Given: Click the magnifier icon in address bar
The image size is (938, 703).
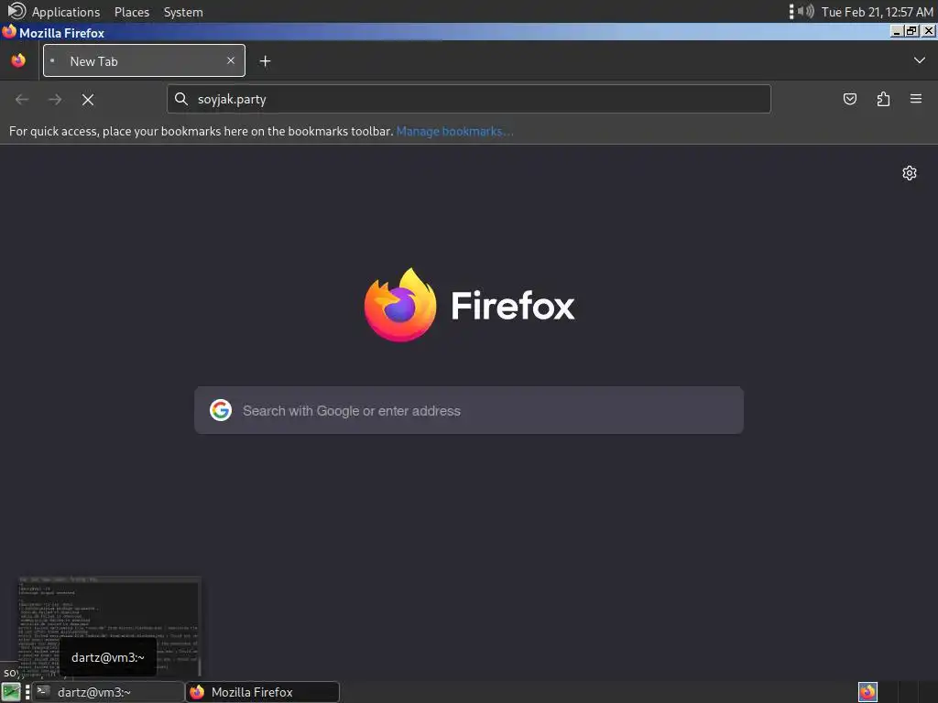Looking at the screenshot, I should [x=181, y=99].
